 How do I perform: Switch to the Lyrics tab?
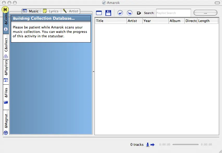(51, 11)
